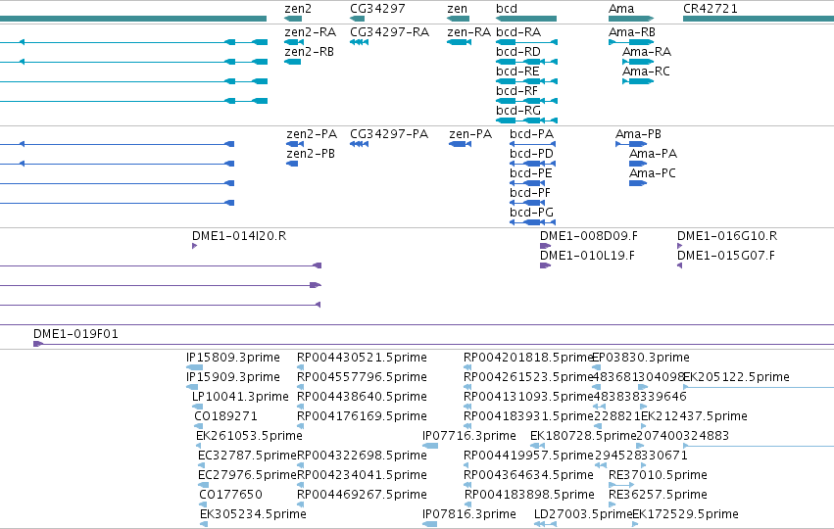Select the RE37010.5prime EST
Viewport: 834px width, 529px height.
658,475
